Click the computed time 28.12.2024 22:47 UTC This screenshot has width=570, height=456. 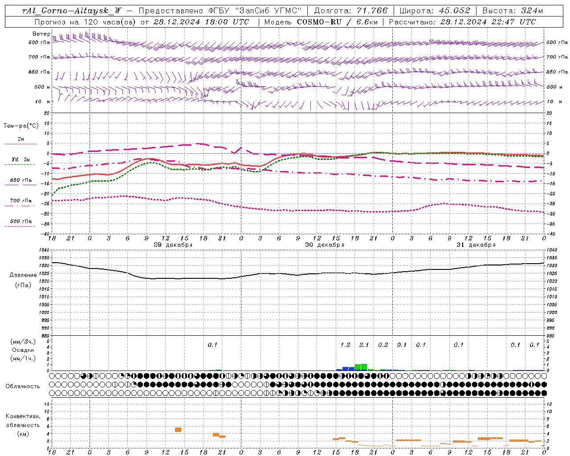(x=488, y=22)
